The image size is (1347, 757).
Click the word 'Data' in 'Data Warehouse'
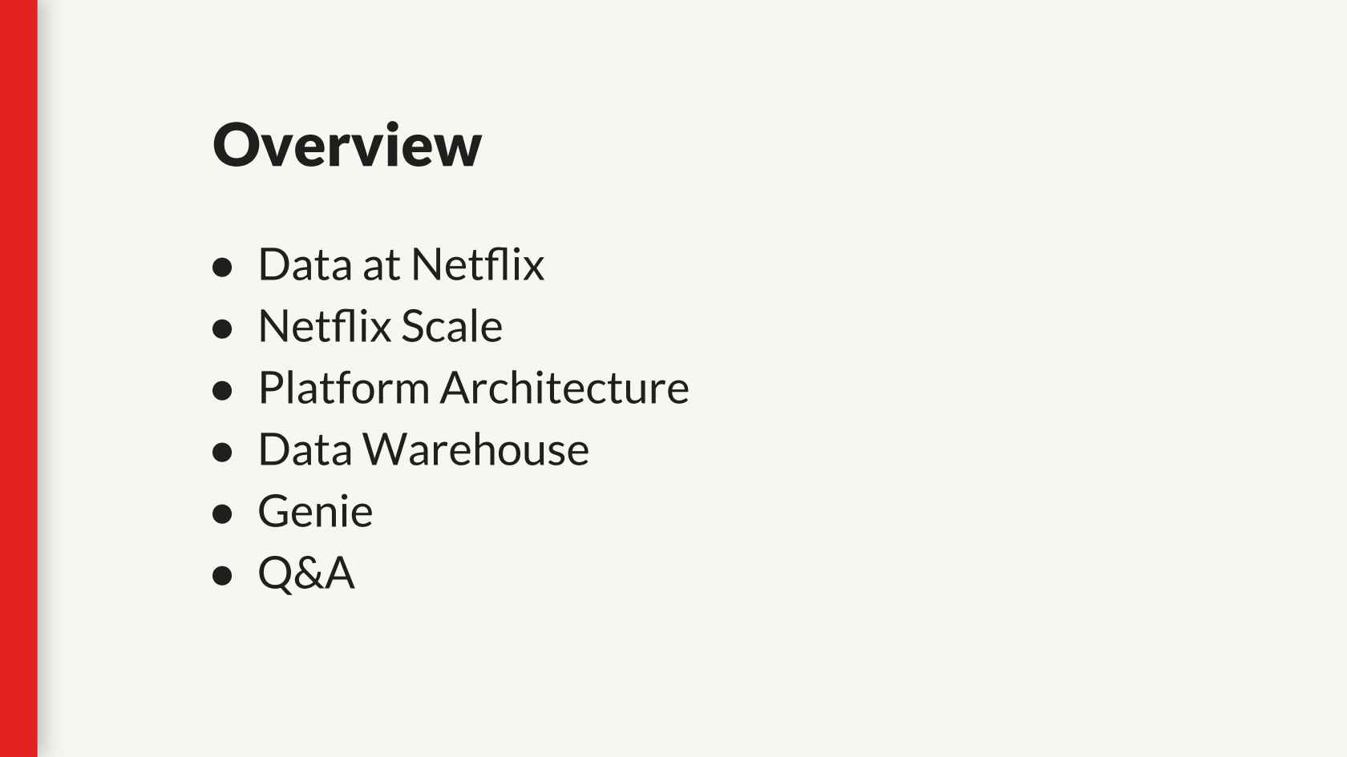coord(305,449)
